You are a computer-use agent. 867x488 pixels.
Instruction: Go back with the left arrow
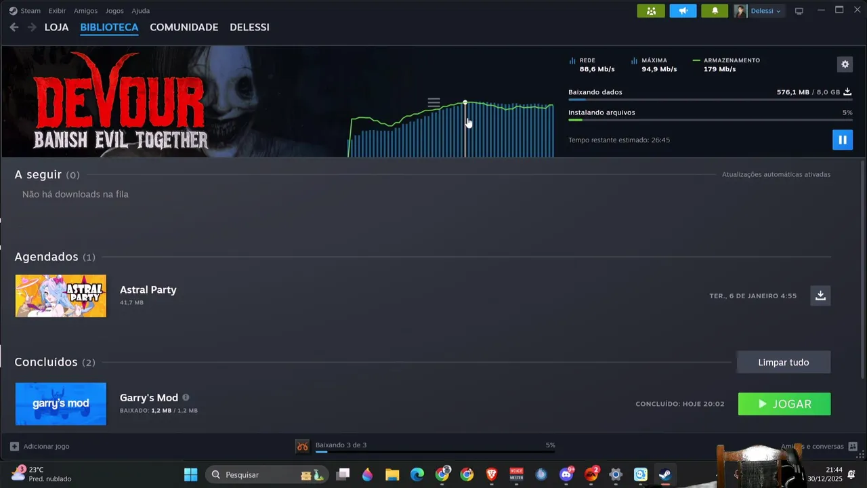14,27
